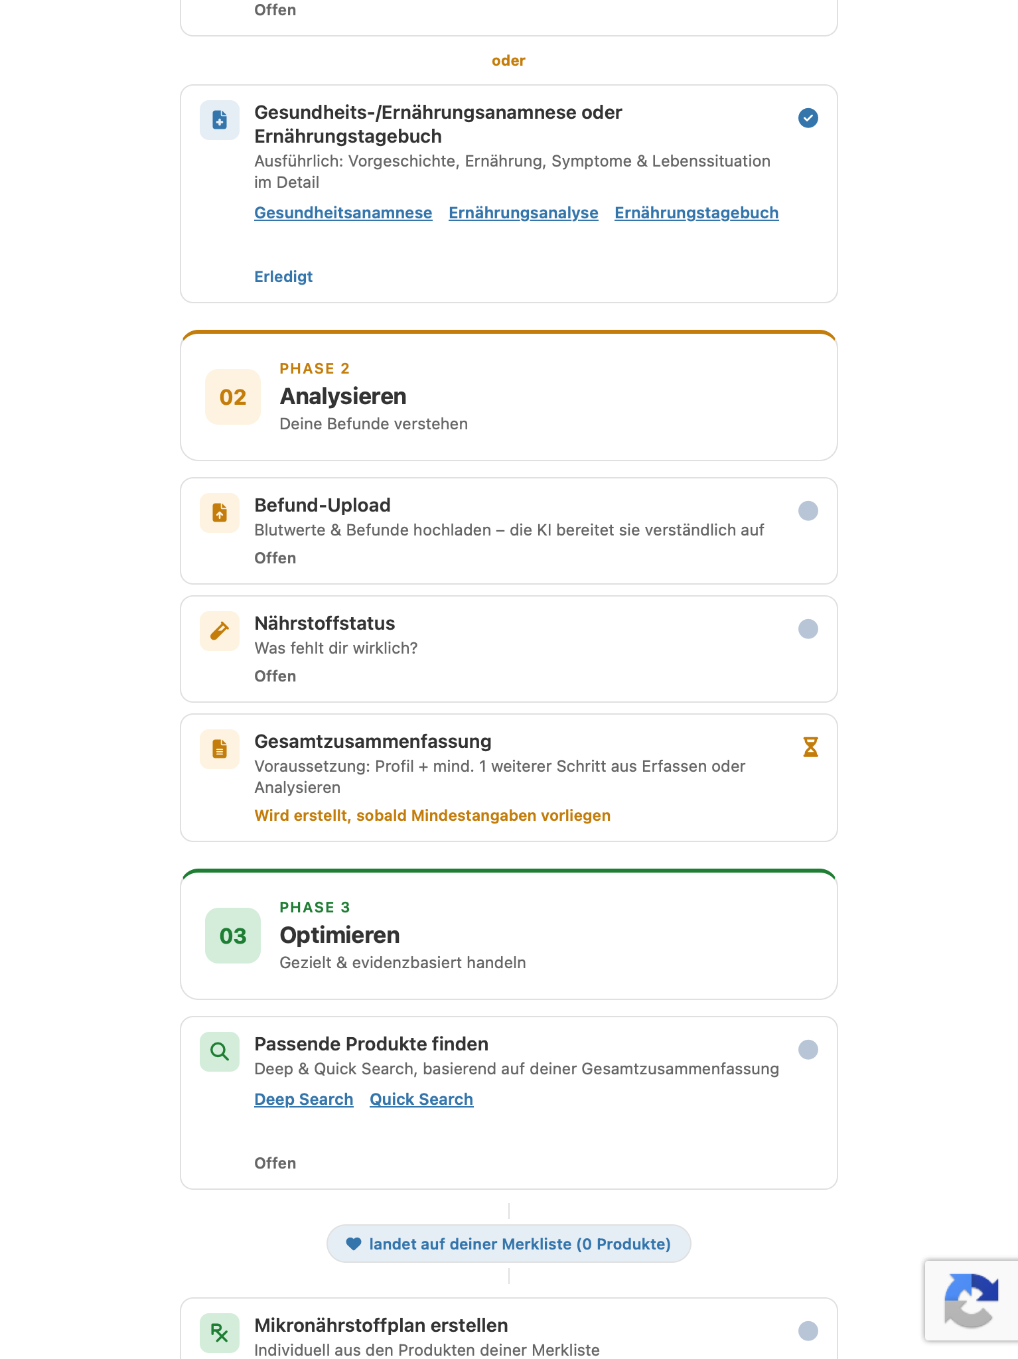Click the Rx icon for Mikronährstoffplan
This screenshot has width=1018, height=1359.
[x=220, y=1333]
